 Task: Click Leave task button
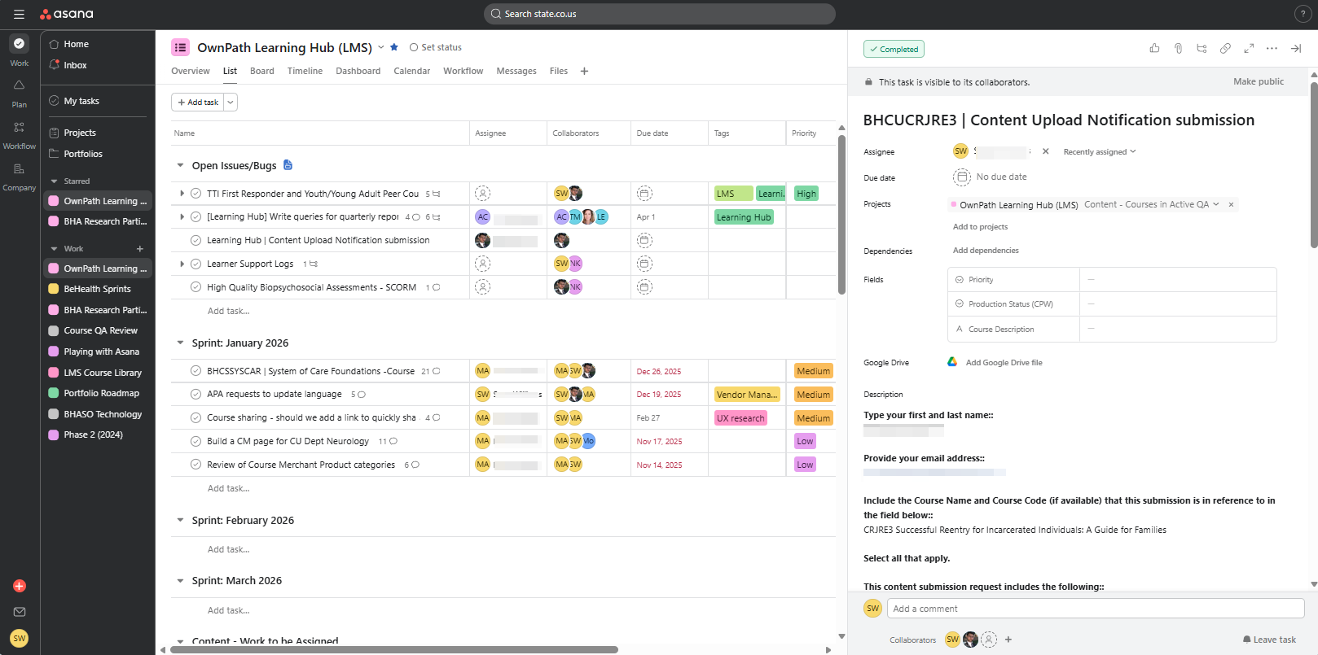1270,640
